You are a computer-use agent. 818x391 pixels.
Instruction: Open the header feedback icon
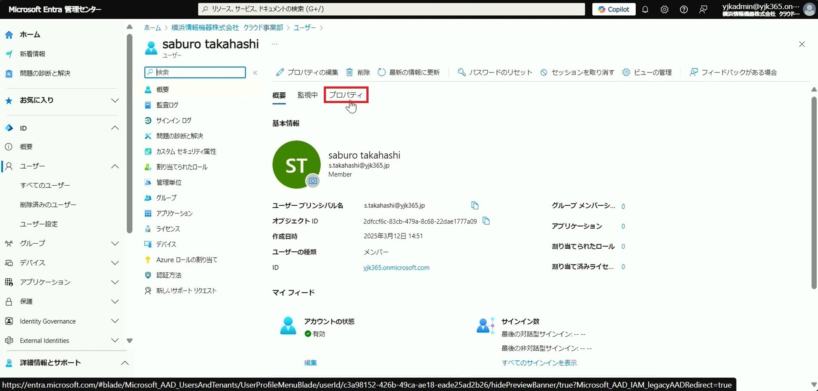click(x=703, y=9)
